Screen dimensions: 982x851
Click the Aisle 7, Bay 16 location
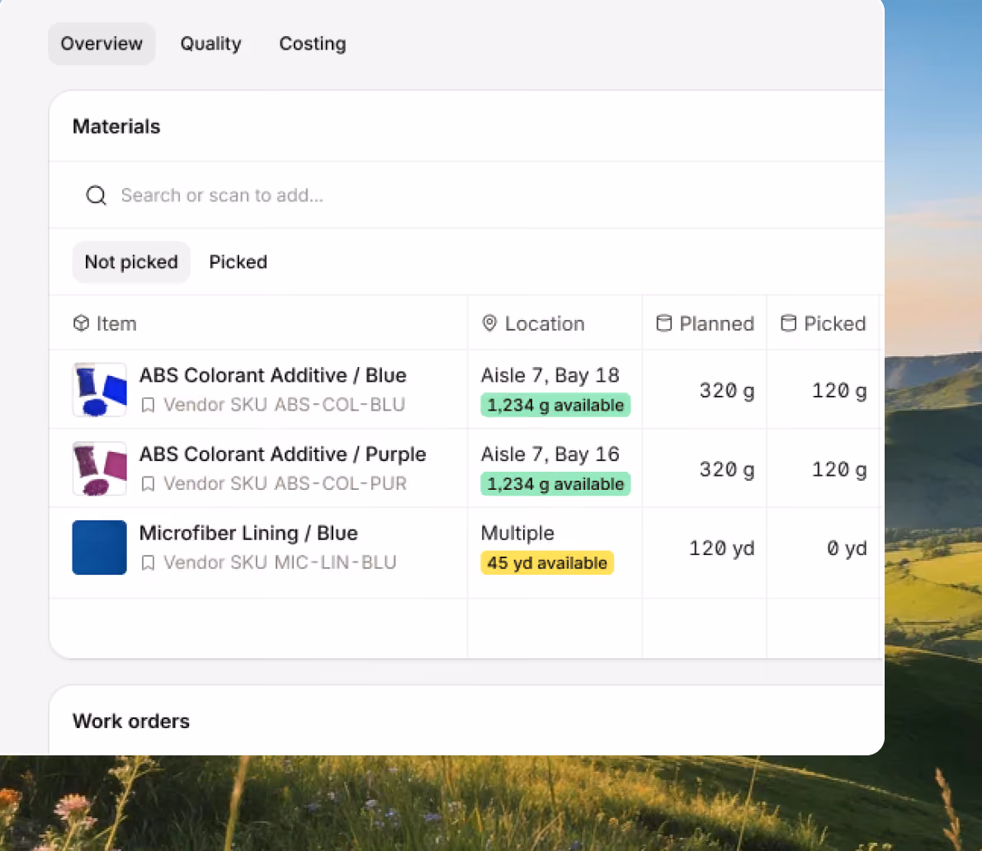(x=550, y=454)
